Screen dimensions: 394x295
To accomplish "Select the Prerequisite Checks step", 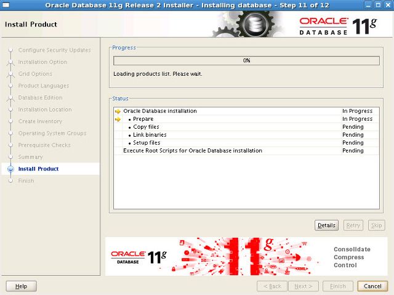I will pos(44,145).
